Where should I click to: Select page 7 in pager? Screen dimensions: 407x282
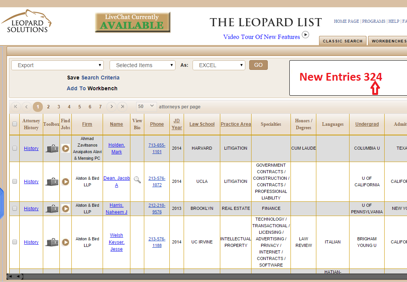100,107
